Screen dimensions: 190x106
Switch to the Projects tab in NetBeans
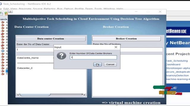[x=4, y=19]
